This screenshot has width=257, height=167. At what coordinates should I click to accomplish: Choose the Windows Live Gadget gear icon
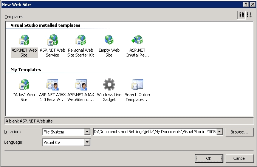(109, 84)
